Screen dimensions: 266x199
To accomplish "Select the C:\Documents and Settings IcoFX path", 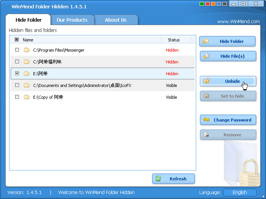I will click(x=82, y=85).
